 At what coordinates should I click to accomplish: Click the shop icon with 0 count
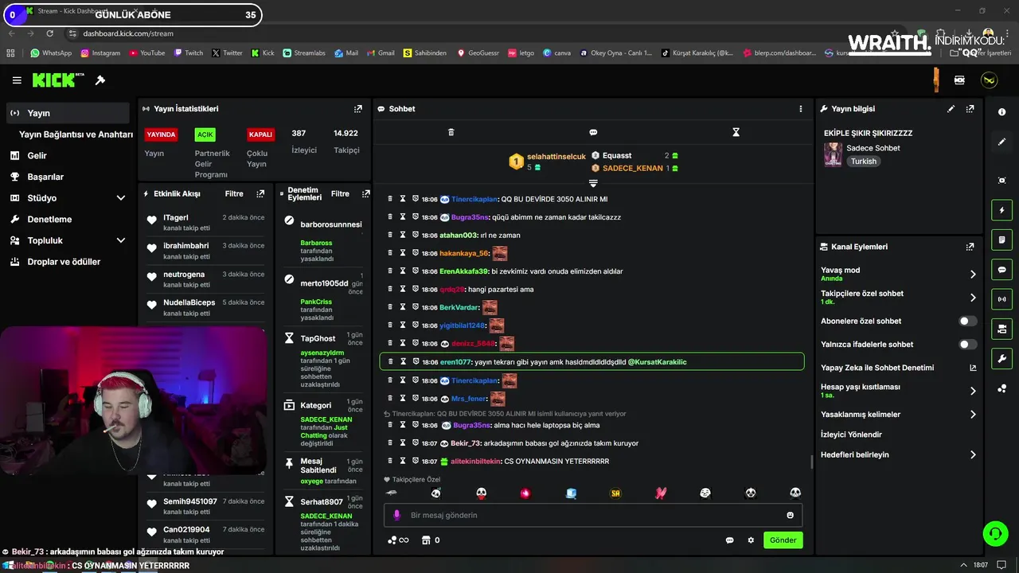click(430, 540)
